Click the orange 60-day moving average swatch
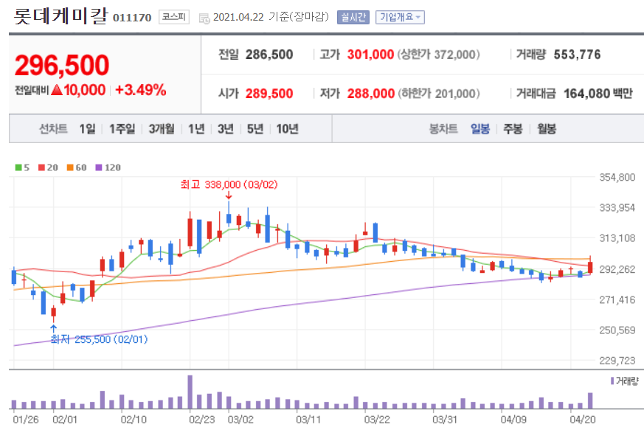Screen dimensions: 644x430 pos(70,167)
